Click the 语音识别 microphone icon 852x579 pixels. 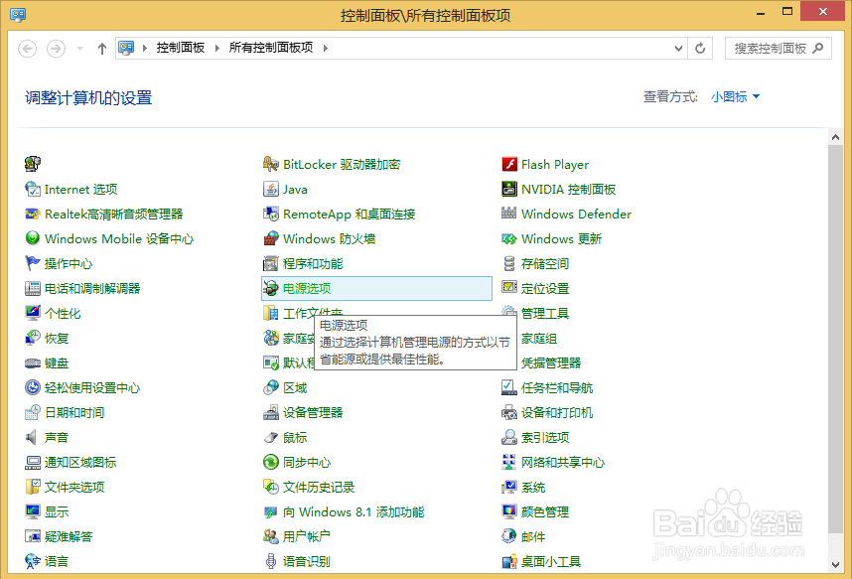pyautogui.click(x=271, y=561)
